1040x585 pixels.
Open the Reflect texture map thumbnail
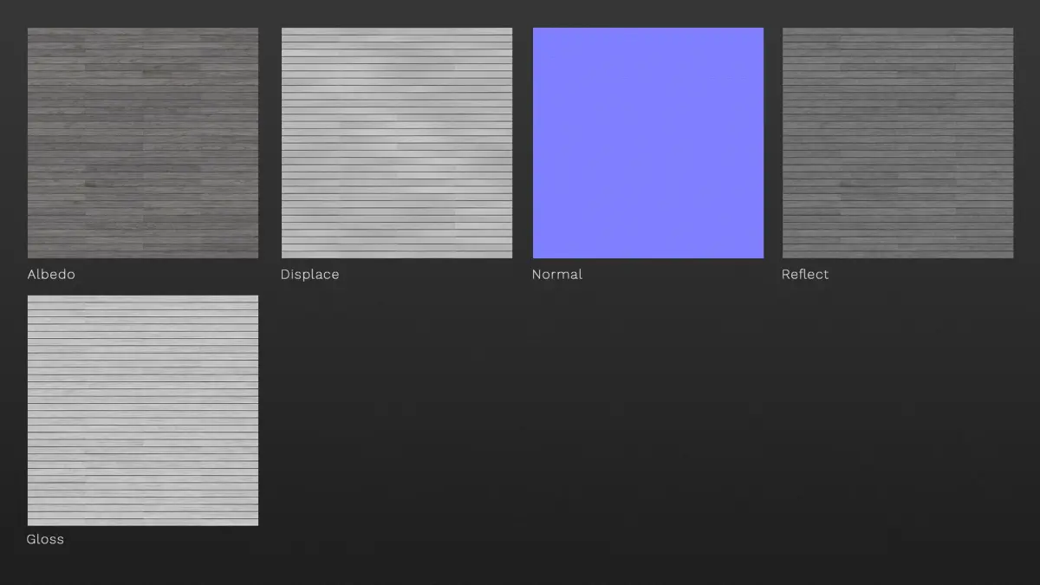898,143
